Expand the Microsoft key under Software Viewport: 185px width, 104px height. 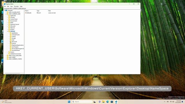[x=9, y=42]
